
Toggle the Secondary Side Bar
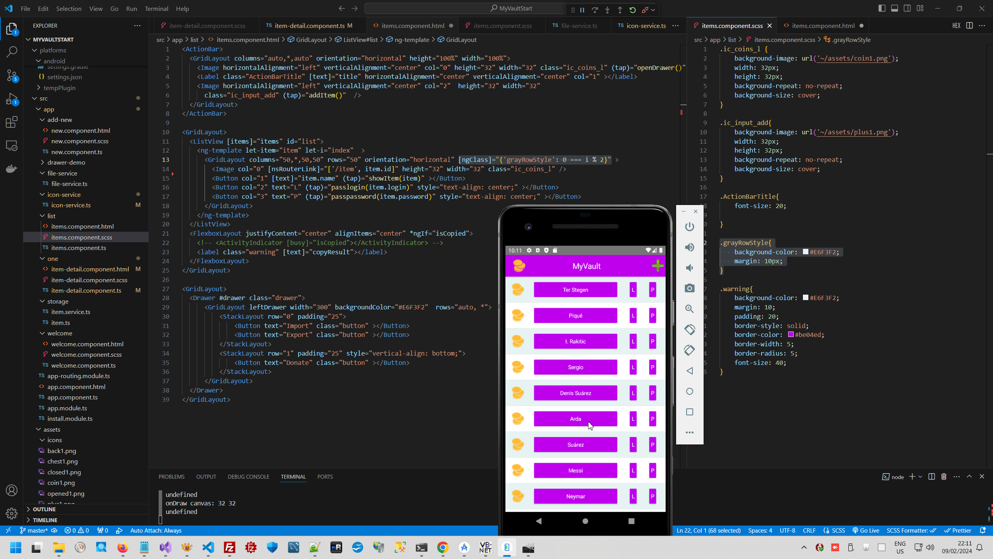(907, 8)
